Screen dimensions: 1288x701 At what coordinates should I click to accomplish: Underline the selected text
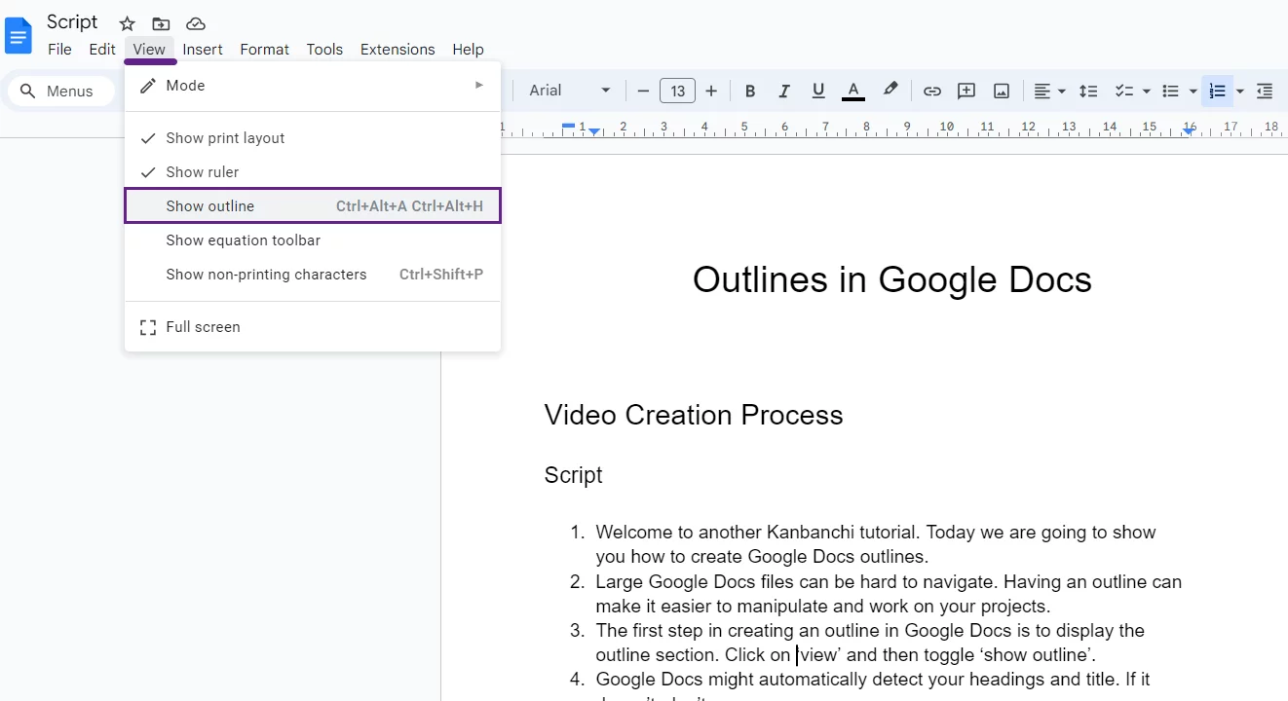click(x=818, y=91)
